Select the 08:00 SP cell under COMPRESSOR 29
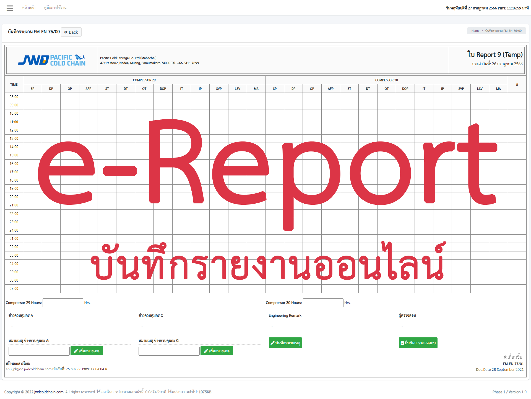 (x=32, y=97)
